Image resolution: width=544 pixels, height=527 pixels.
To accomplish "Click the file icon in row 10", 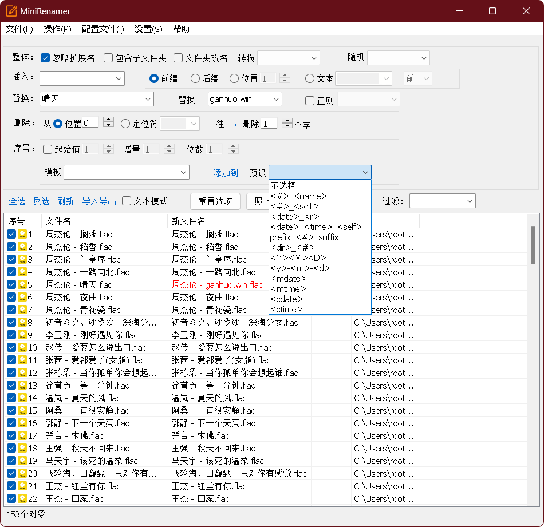I will coord(22,347).
